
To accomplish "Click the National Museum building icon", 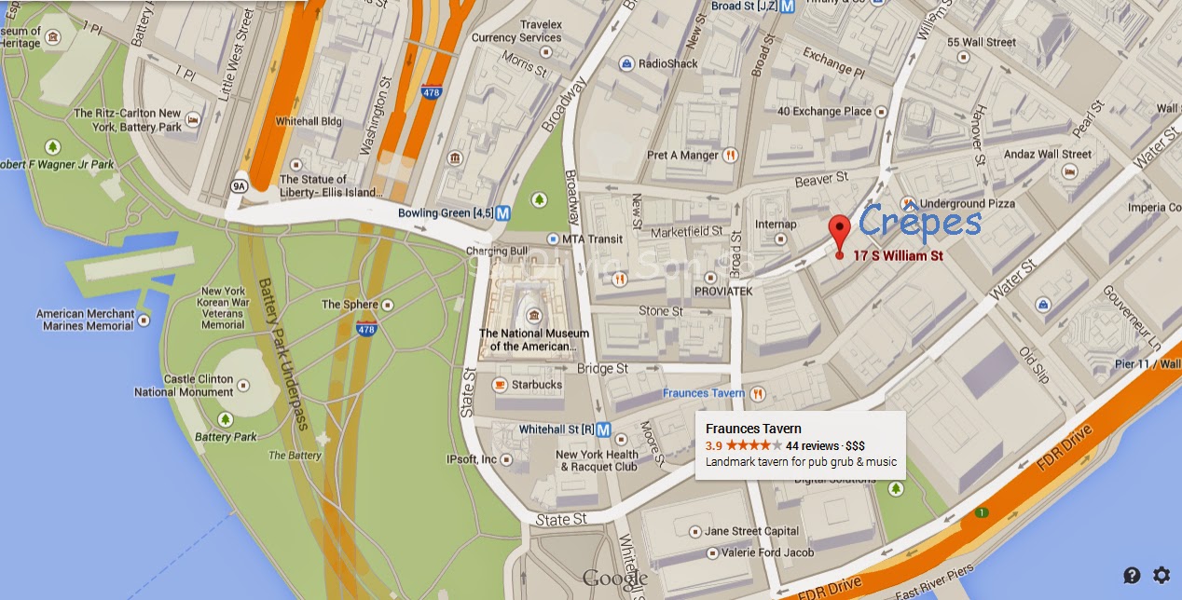I will [534, 316].
